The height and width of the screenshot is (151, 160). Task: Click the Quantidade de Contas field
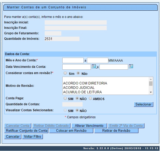(x=72, y=104)
